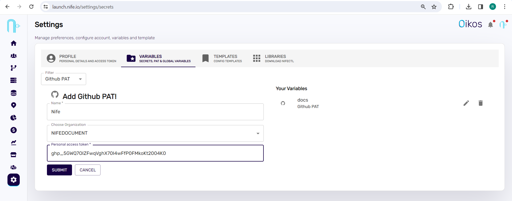Open the Libraries tab
512x201 pixels.
pos(273,58)
